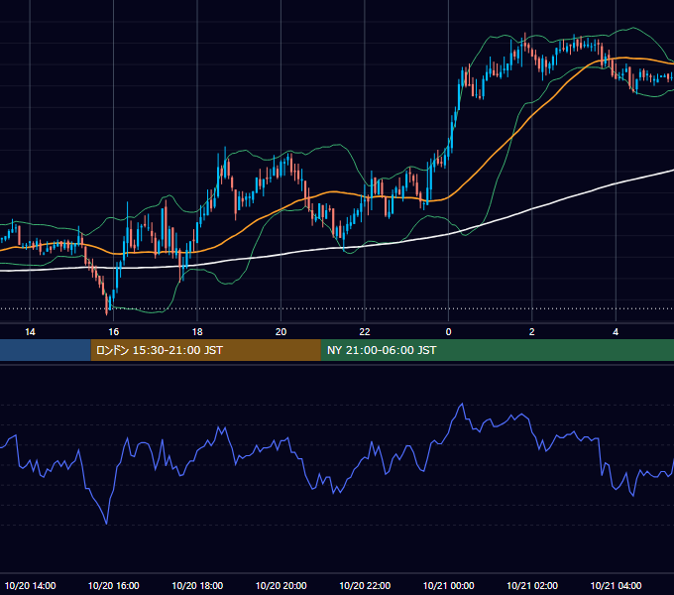
Task: Click the 10/21 04:00 date label
Action: pos(616,585)
